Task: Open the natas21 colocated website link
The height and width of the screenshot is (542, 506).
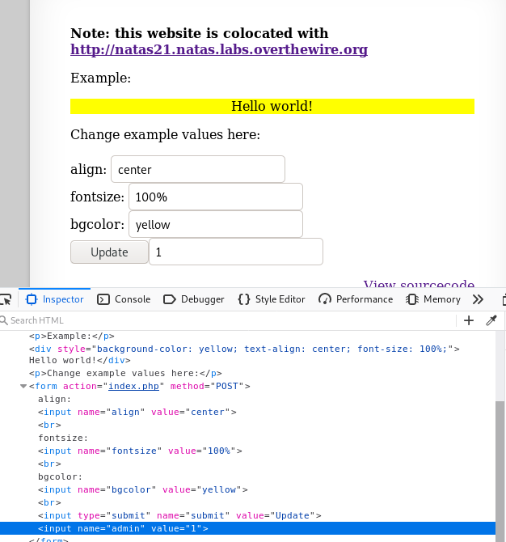Action: (219, 49)
